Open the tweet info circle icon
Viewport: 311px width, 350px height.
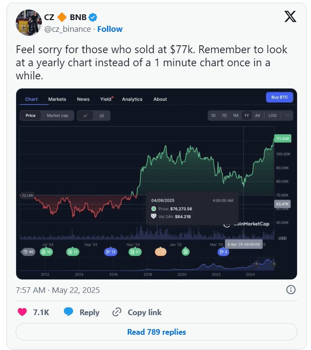290,290
